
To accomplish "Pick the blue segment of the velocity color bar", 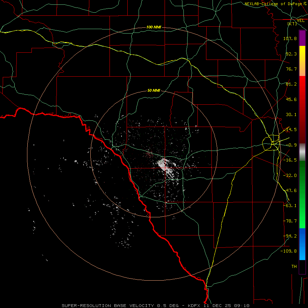I will tap(302, 244).
